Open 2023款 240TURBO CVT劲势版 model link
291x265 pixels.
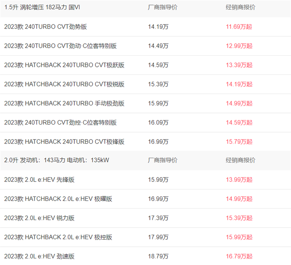(45, 27)
